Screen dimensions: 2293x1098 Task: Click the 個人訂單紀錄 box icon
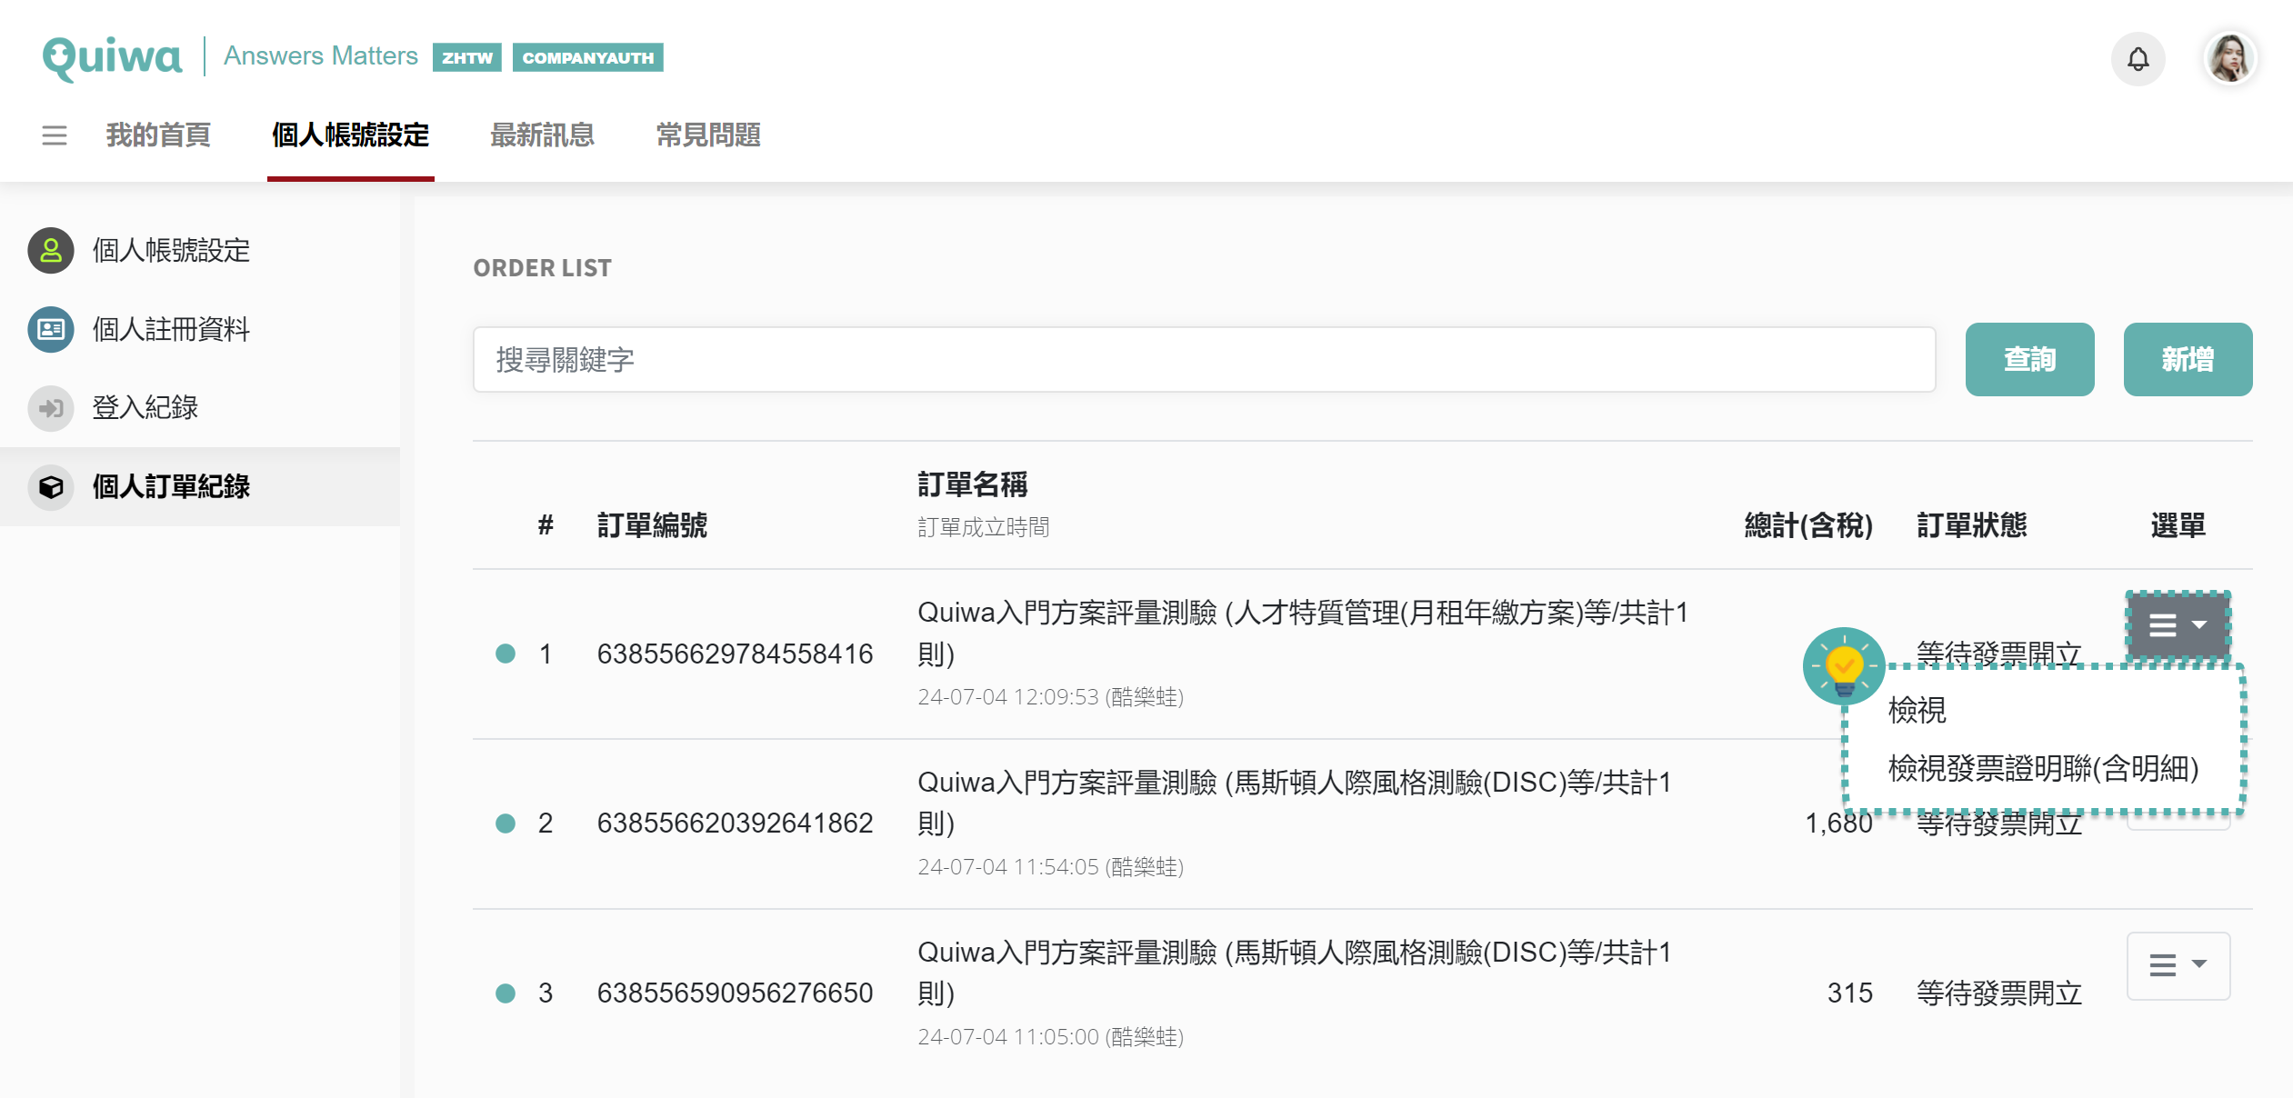51,487
